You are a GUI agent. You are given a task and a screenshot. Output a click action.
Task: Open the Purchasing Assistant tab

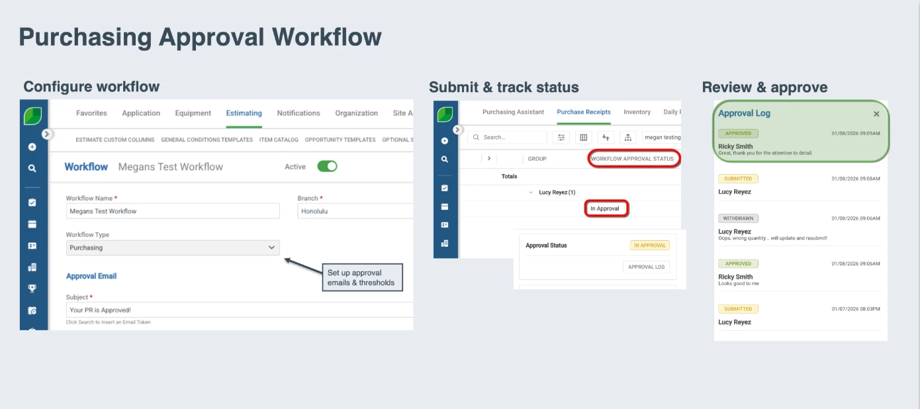click(513, 112)
